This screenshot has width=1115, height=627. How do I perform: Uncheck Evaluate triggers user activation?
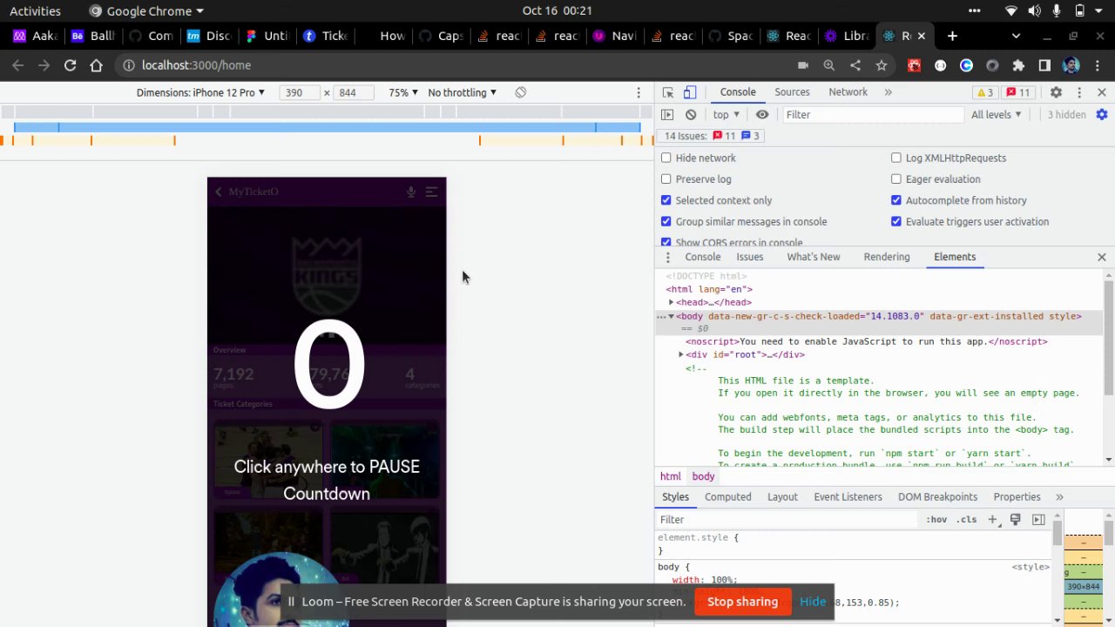pyautogui.click(x=896, y=221)
